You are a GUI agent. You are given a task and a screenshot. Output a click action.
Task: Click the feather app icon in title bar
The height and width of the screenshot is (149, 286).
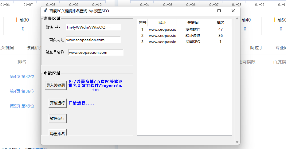pos(45,11)
